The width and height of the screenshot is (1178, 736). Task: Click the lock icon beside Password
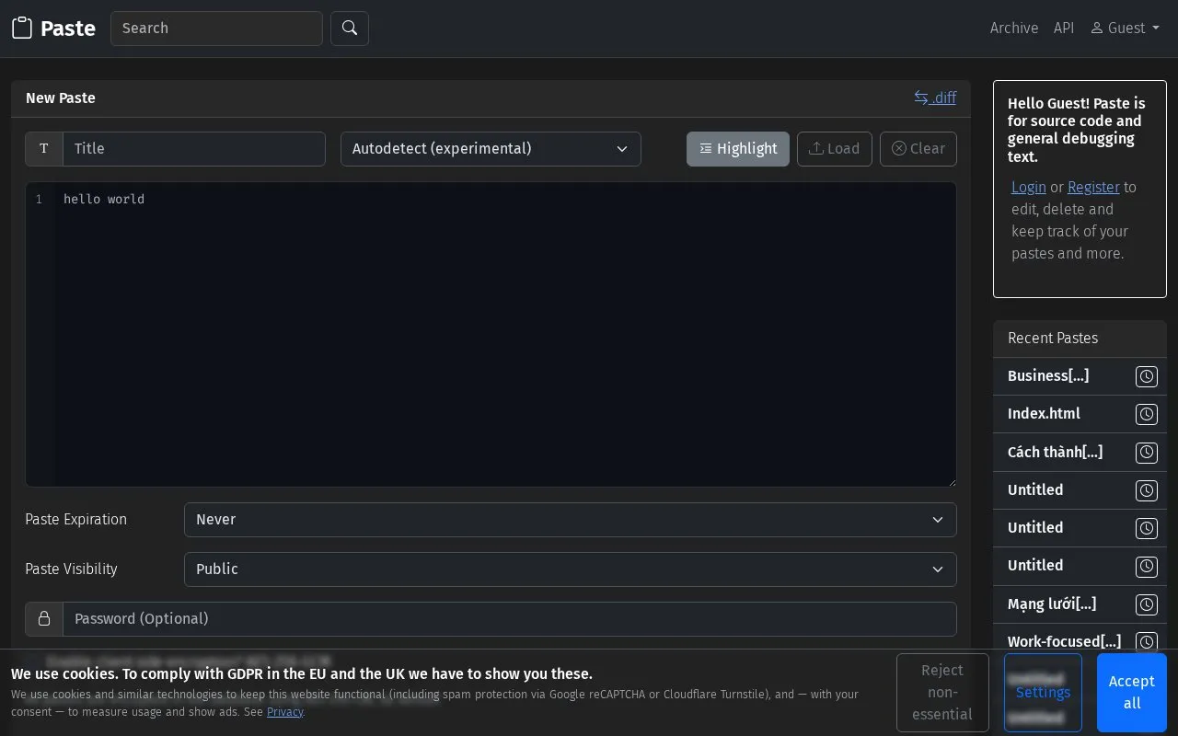pyautogui.click(x=44, y=619)
